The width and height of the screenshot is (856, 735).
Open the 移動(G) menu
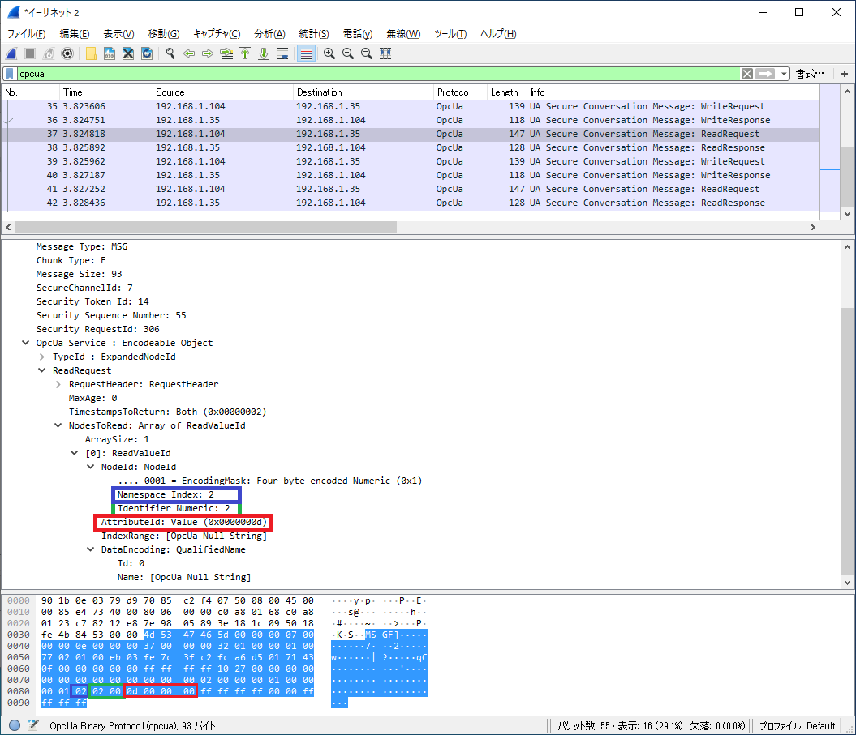(164, 34)
